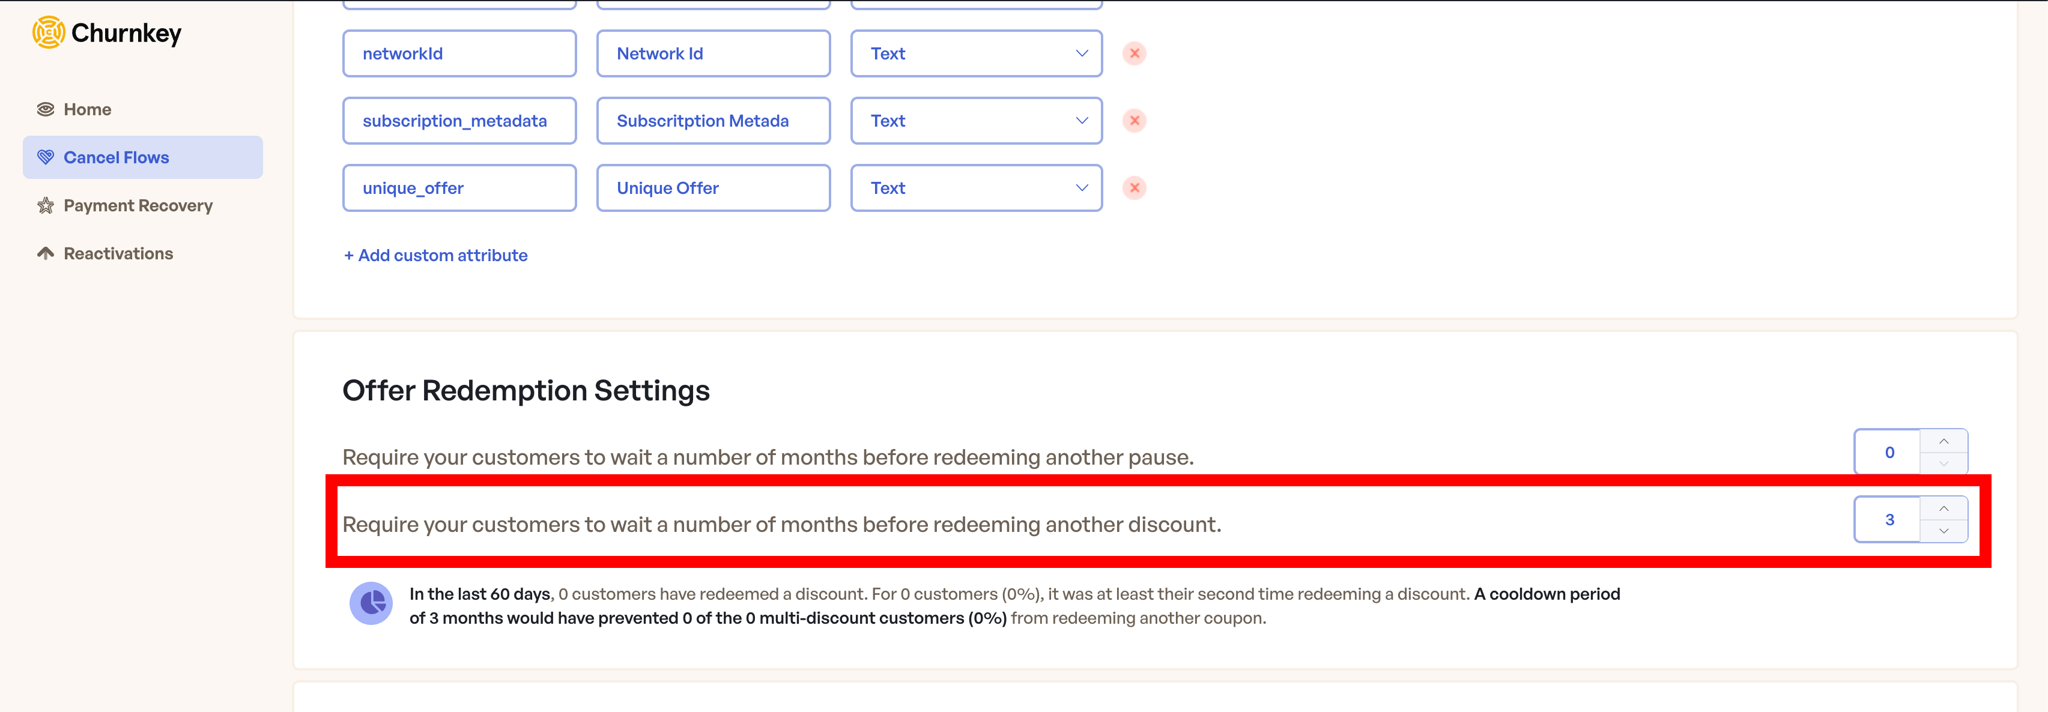
Task: Click the Reactivations arrow icon
Action: coord(45,253)
